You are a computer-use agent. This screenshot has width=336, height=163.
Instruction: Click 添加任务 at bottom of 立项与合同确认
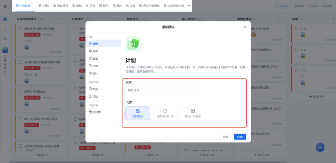point(41,155)
